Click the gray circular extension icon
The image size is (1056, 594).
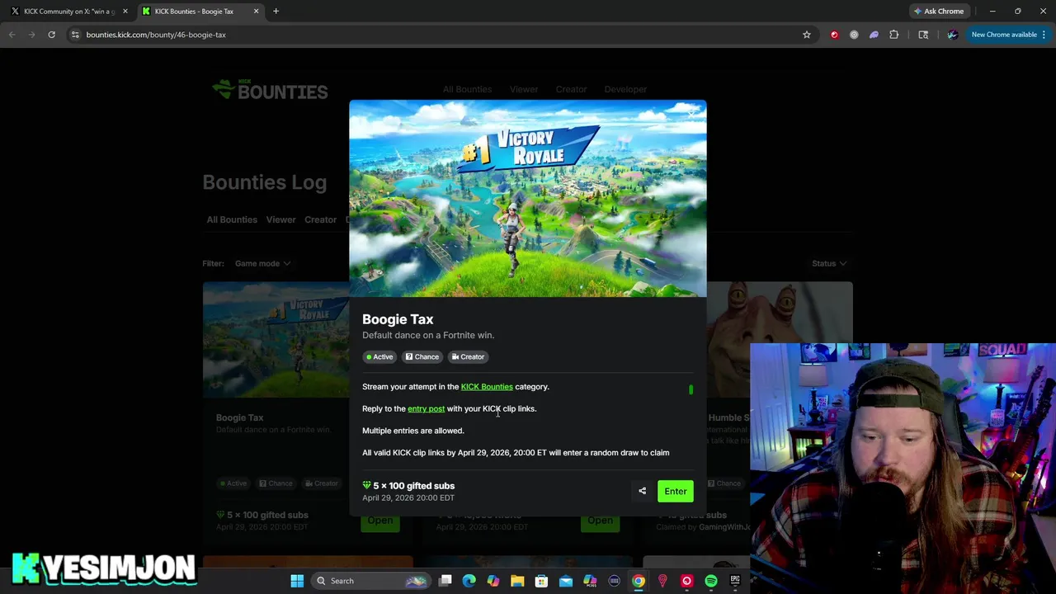pyautogui.click(x=854, y=35)
